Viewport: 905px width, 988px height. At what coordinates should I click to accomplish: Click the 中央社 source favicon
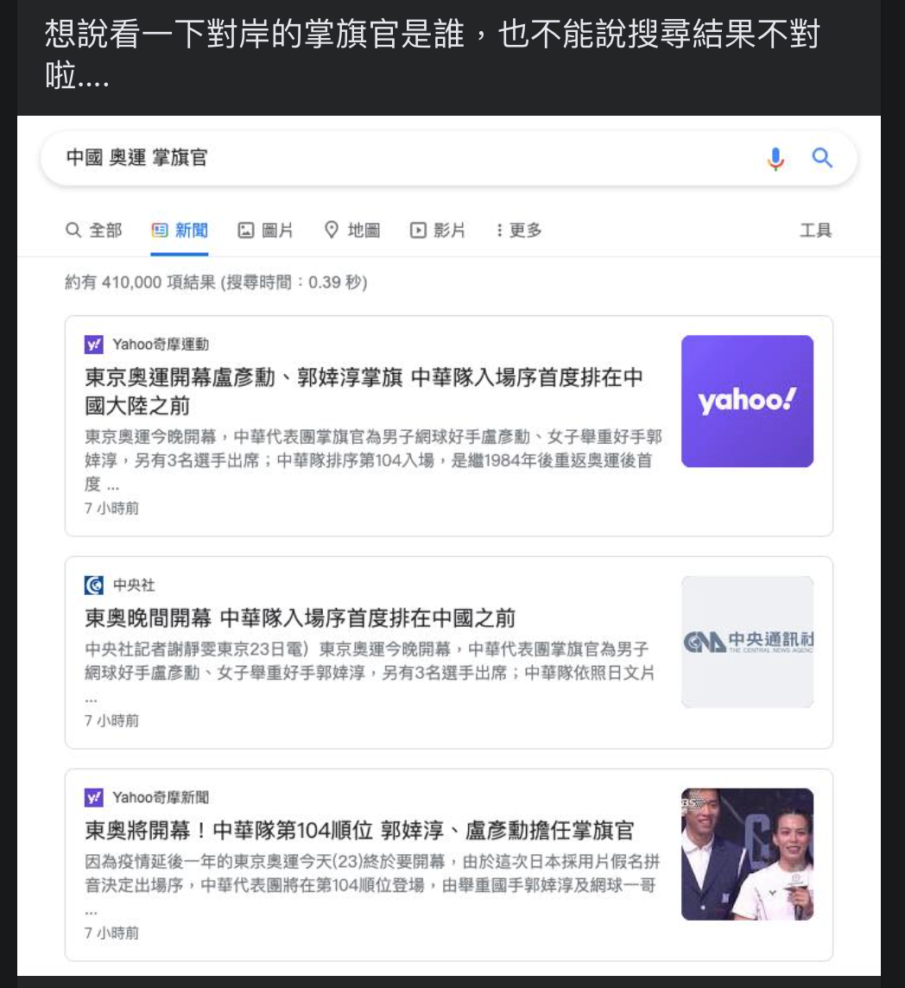94,586
